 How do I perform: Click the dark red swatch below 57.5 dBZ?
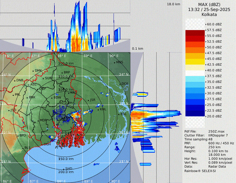click(195, 33)
